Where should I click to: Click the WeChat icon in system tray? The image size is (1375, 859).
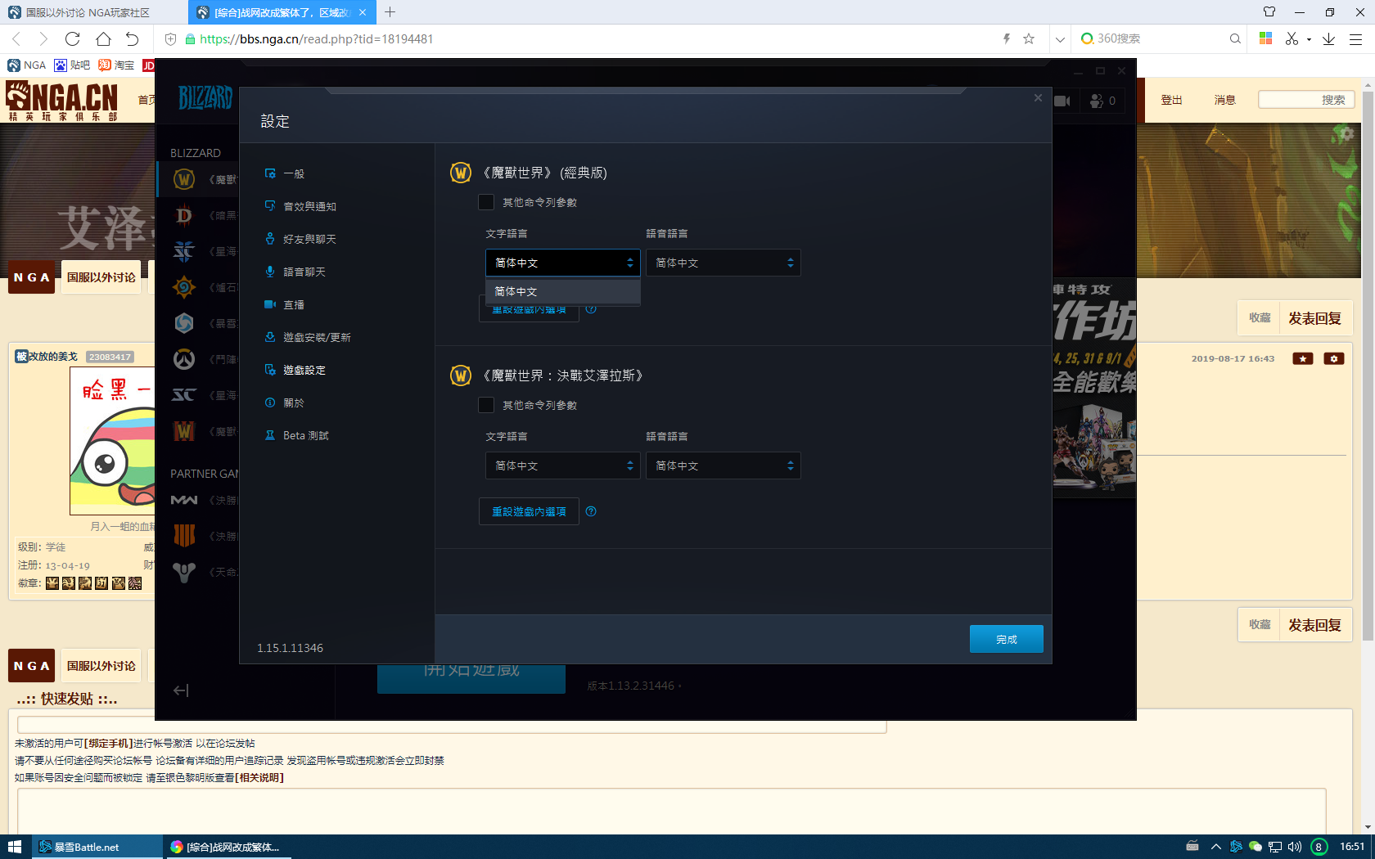(x=1256, y=847)
